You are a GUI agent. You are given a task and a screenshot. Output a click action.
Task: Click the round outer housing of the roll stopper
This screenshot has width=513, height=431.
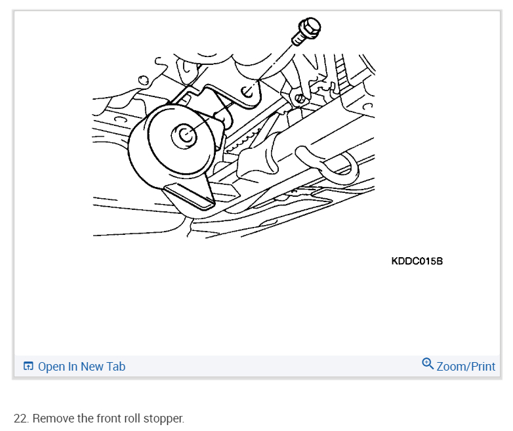coord(175,146)
